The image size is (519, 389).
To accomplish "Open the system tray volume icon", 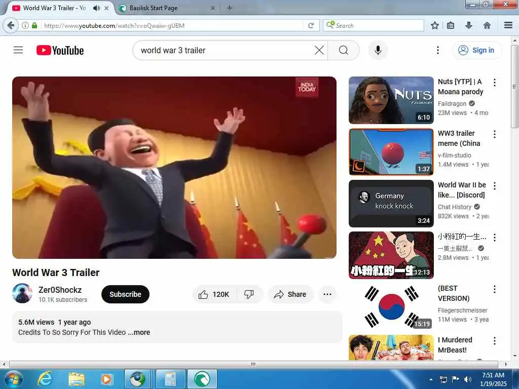I will pyautogui.click(x=467, y=379).
